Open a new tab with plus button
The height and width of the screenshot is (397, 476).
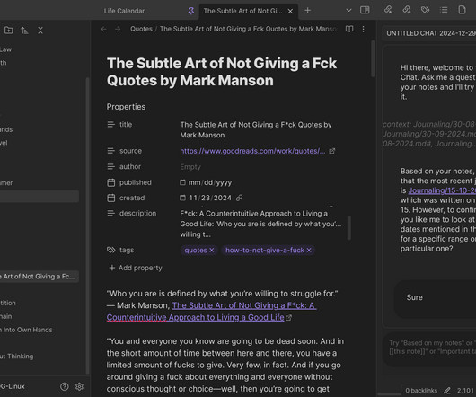point(307,11)
